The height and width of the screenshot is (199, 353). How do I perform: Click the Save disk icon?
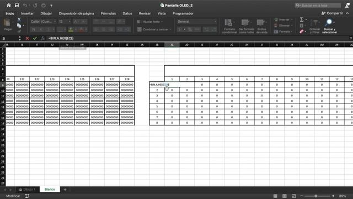[x=17, y=5]
